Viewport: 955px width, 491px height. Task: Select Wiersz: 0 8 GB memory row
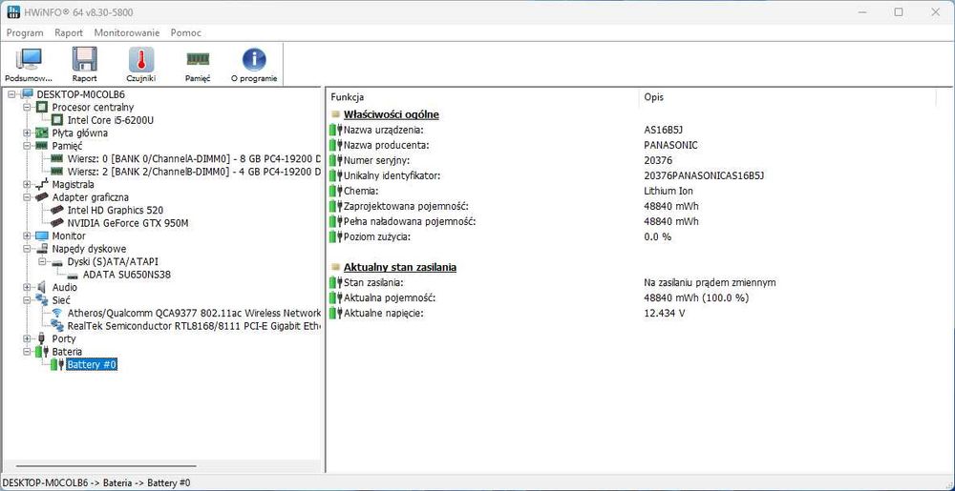coord(194,158)
